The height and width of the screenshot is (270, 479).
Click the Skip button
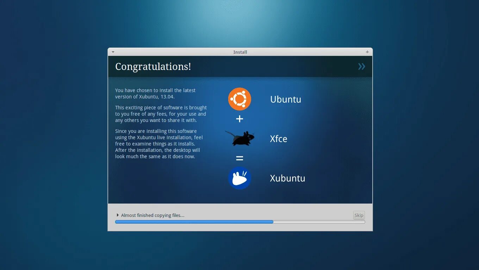359,216
